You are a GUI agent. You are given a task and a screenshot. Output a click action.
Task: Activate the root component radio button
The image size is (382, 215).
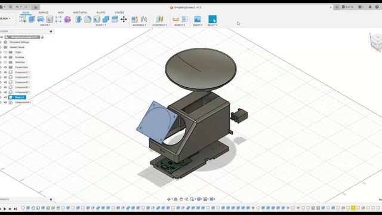[x=42, y=37]
